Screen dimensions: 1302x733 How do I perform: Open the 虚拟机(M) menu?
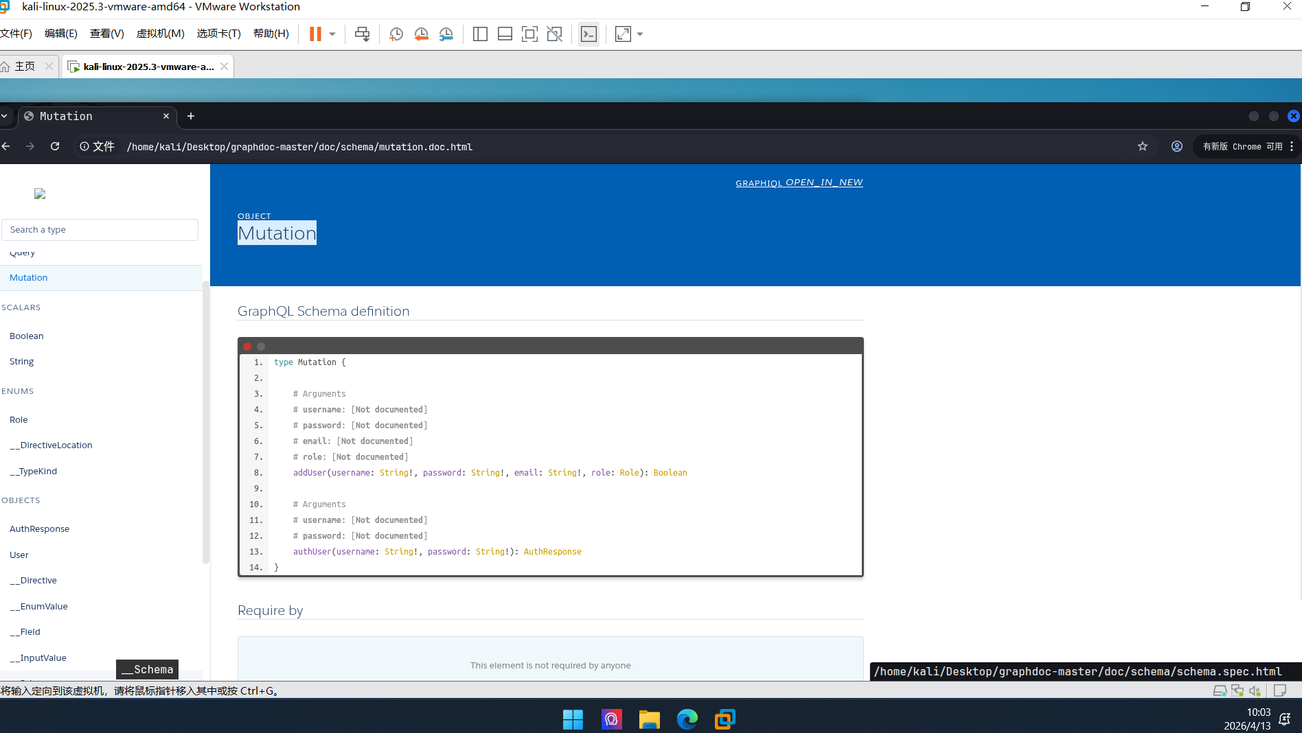(161, 34)
